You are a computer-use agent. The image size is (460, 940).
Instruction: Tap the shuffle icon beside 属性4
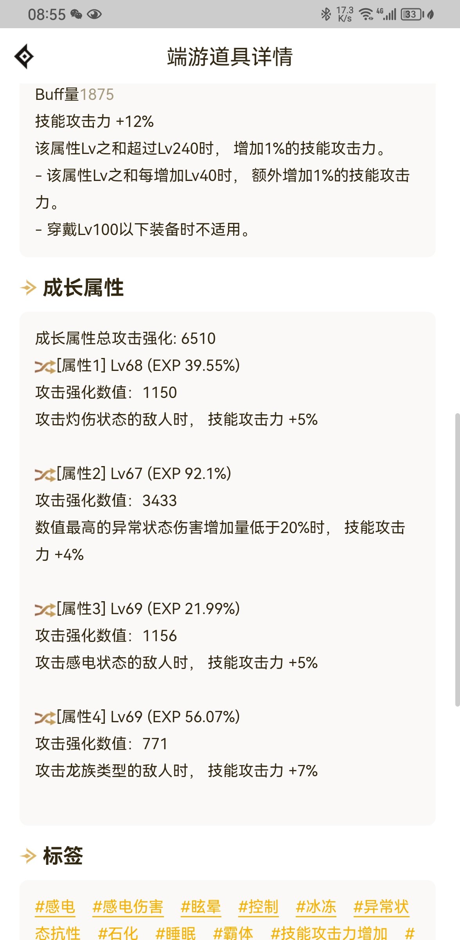(x=45, y=718)
